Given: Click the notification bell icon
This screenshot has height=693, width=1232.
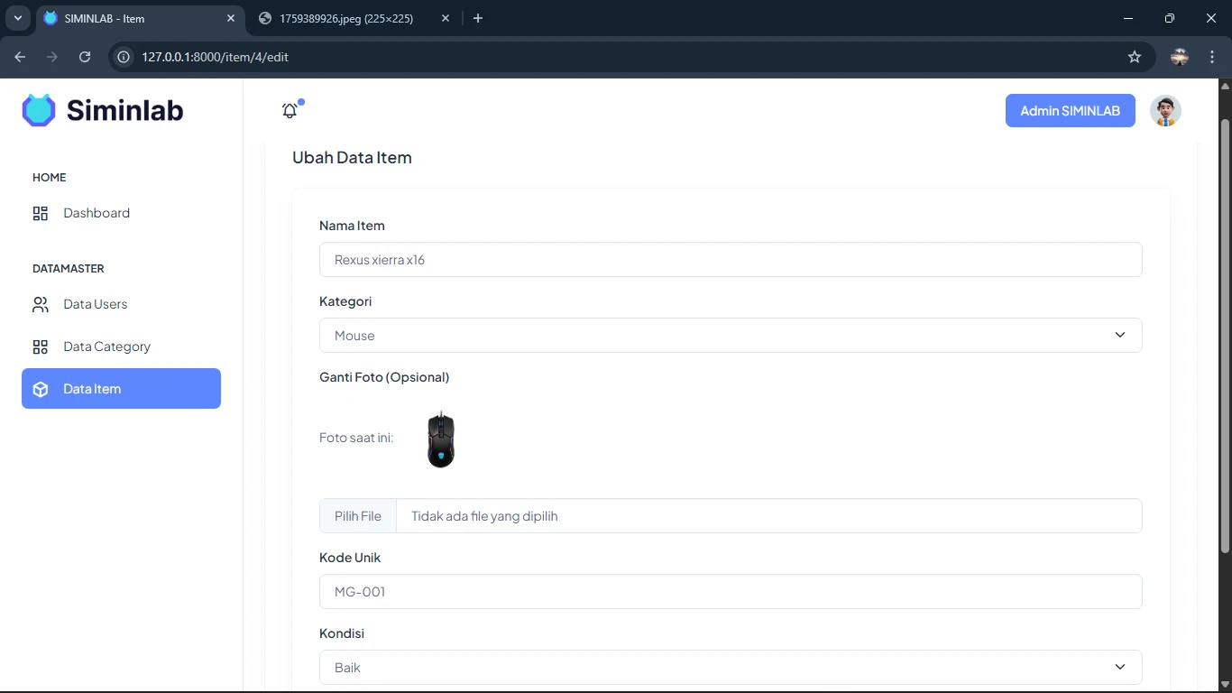Looking at the screenshot, I should (x=290, y=111).
